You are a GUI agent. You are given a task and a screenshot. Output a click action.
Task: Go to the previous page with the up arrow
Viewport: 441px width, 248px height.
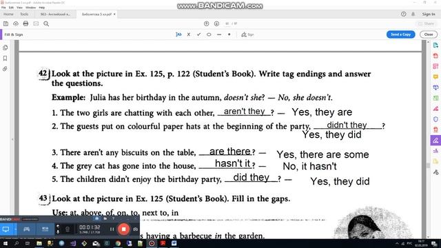click(x=206, y=23)
